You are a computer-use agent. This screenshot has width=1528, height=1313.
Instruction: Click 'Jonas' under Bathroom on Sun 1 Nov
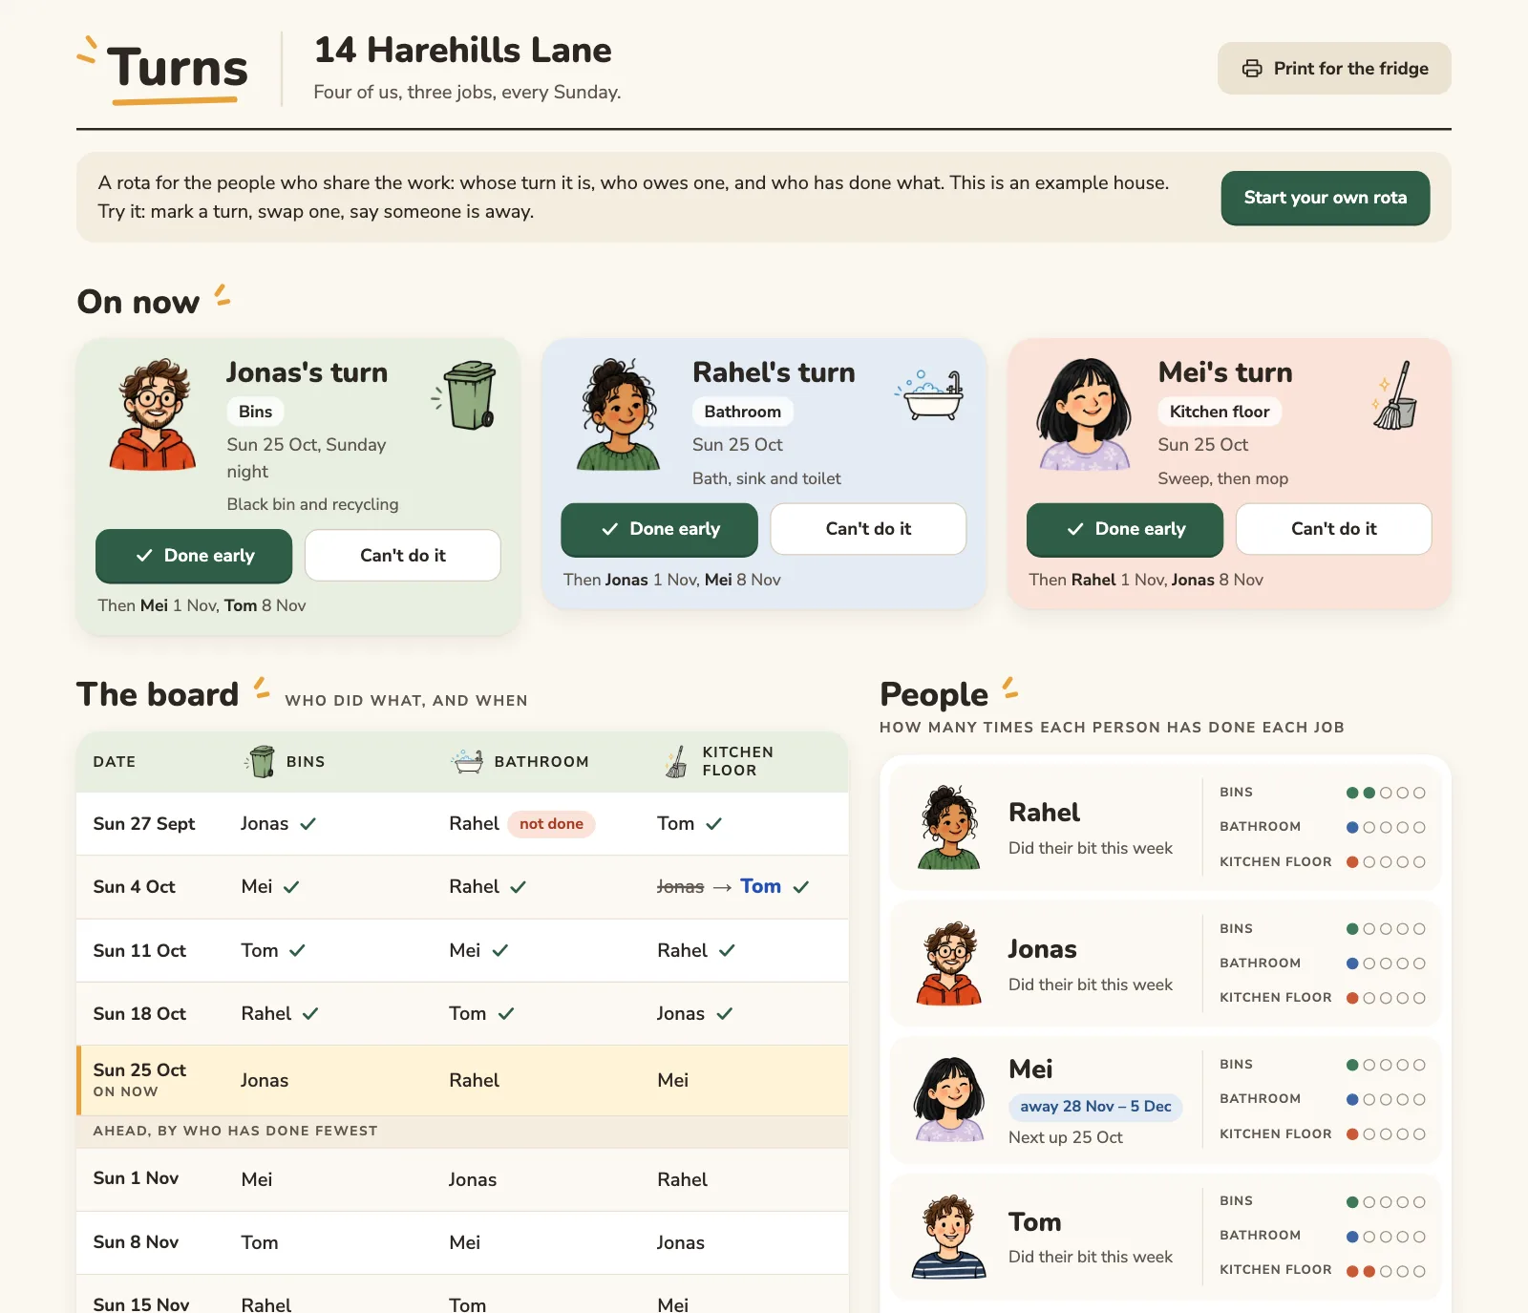pos(473,1179)
